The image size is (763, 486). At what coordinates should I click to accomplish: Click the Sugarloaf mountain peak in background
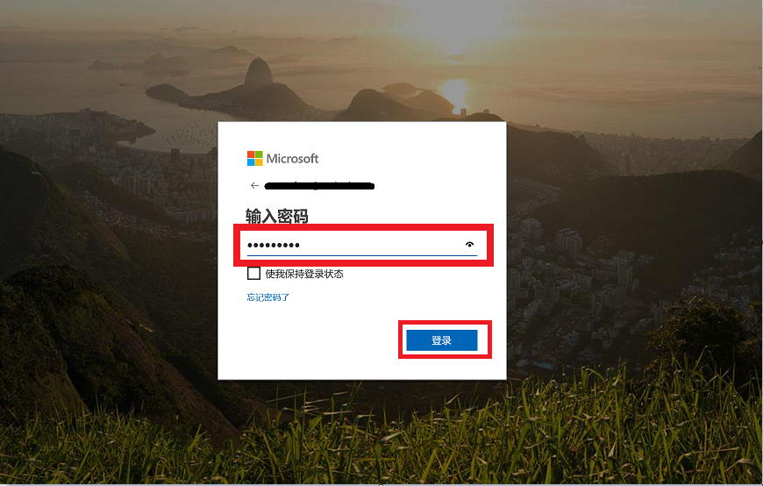pos(258,70)
